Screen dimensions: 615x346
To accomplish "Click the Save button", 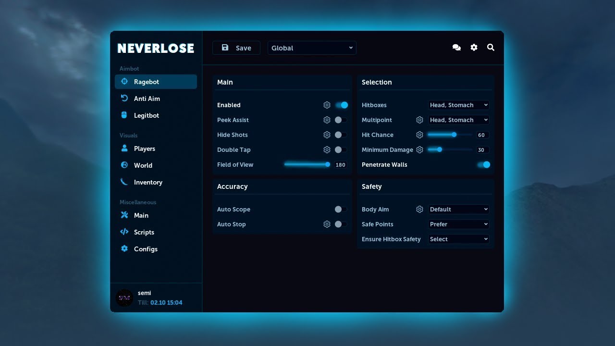I will click(236, 48).
